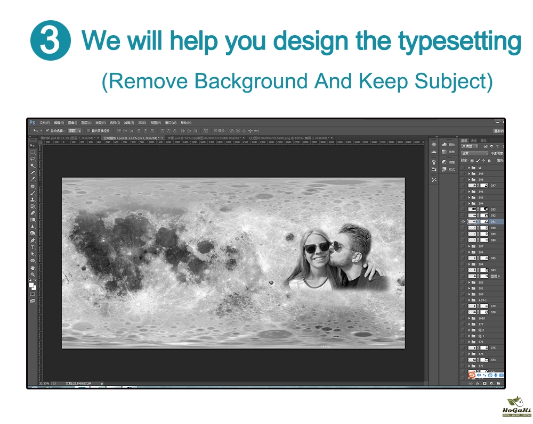Open the 文件(F) File menu
The image size is (533, 424).
(x=44, y=122)
